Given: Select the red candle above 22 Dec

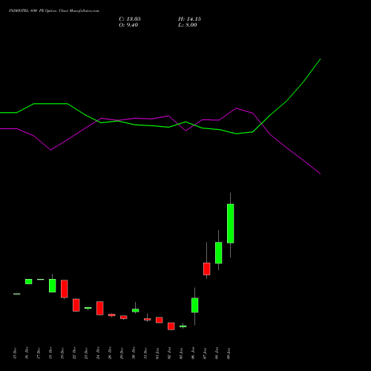Looking at the screenshot, I should coord(76,305).
